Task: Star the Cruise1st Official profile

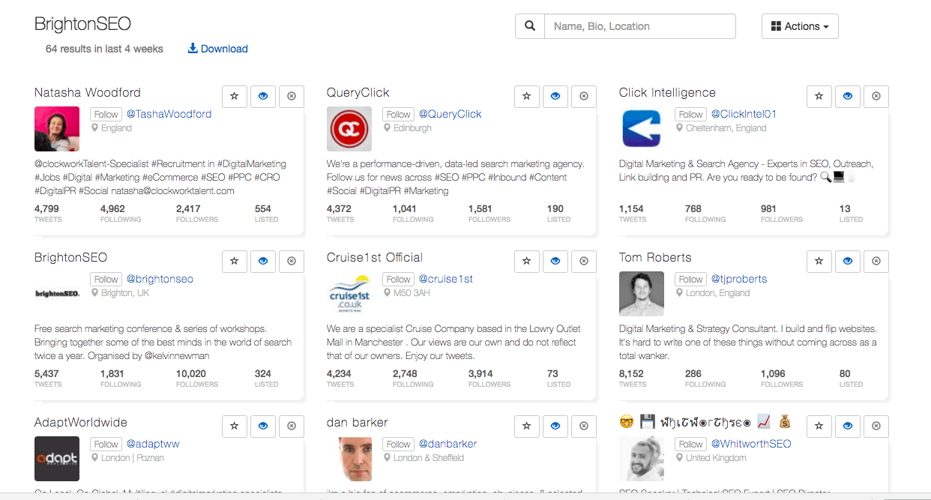Action: point(527,261)
